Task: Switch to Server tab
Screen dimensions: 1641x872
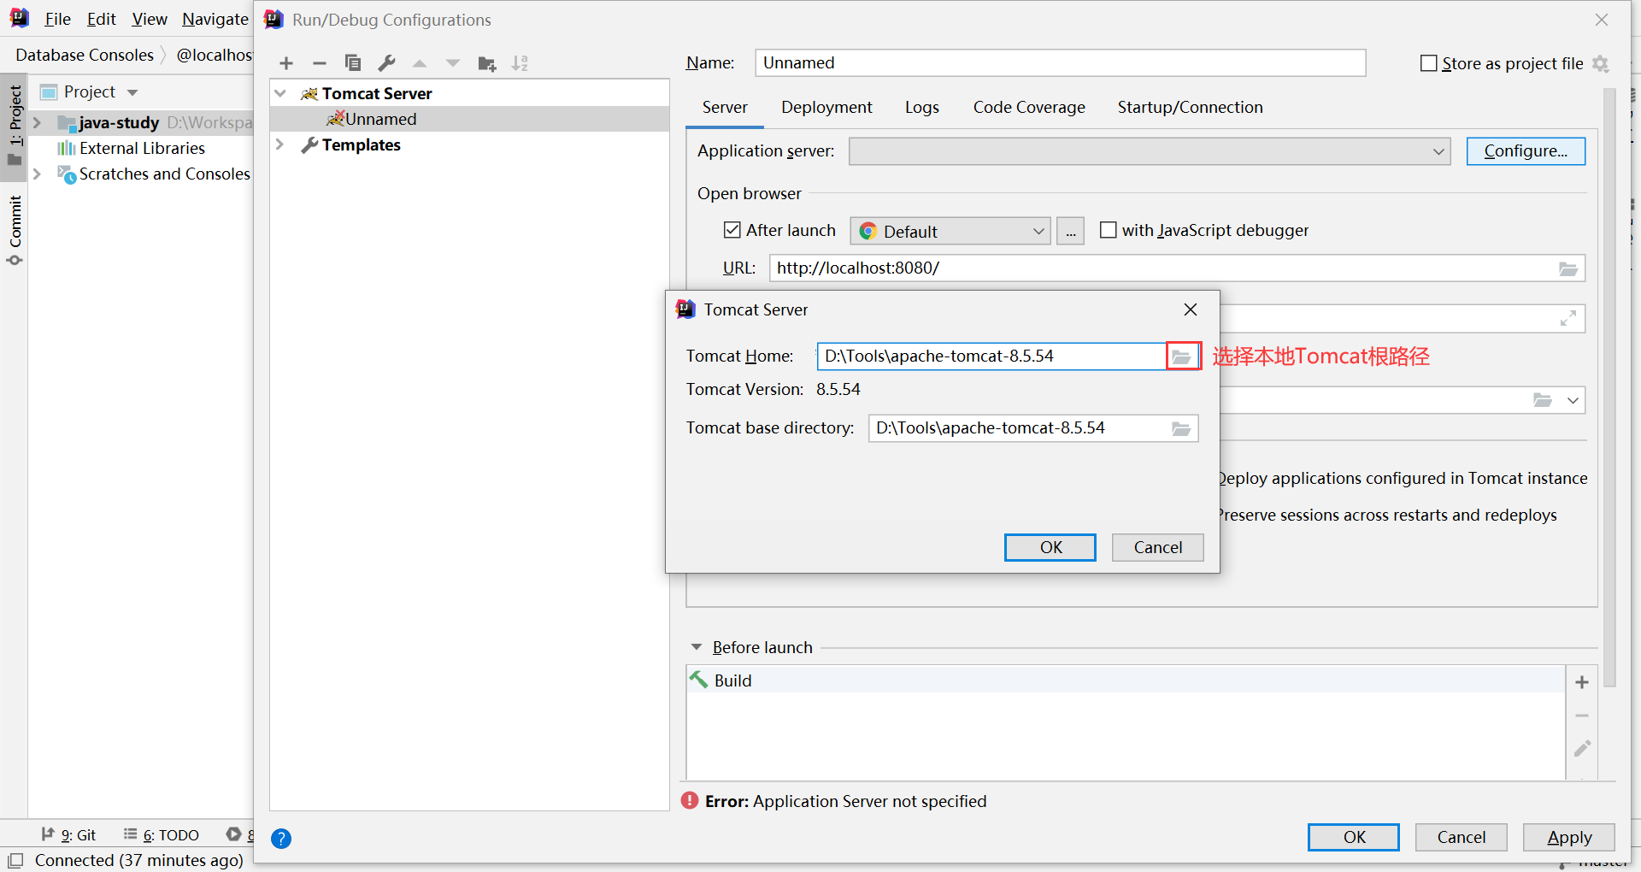Action: click(725, 107)
